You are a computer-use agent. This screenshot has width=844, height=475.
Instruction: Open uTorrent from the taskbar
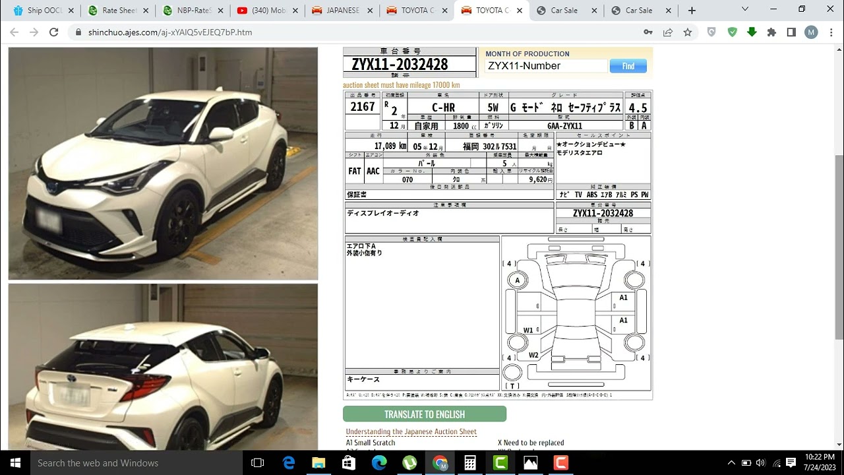pos(409,463)
